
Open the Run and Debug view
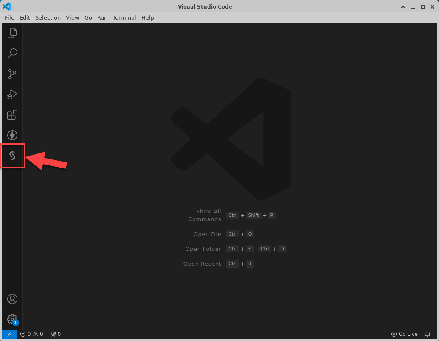pos(12,94)
